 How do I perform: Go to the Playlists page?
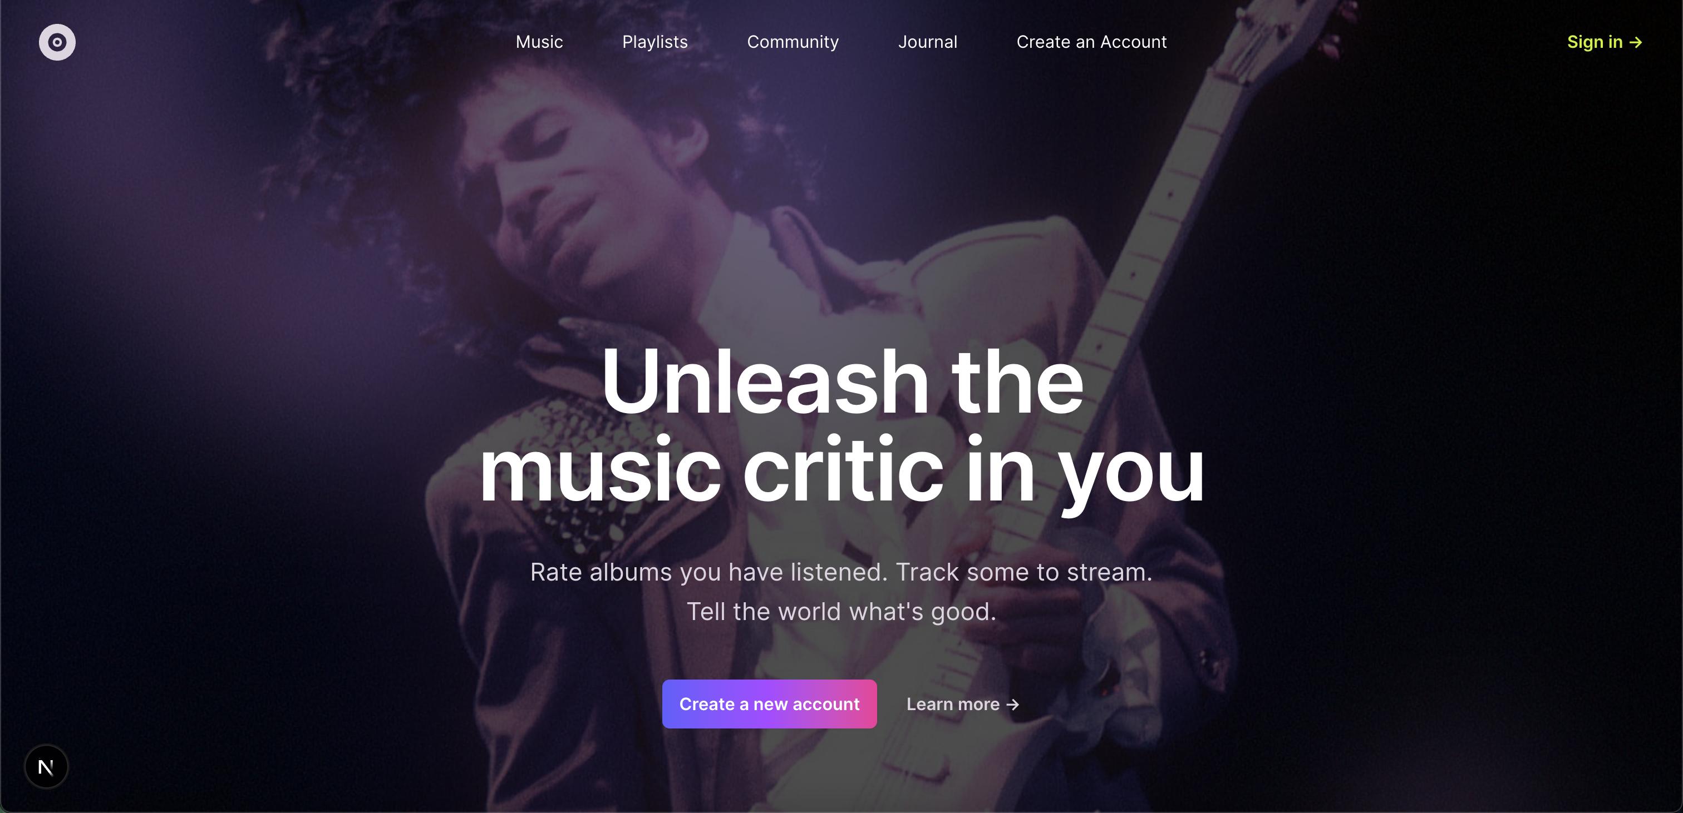click(654, 42)
